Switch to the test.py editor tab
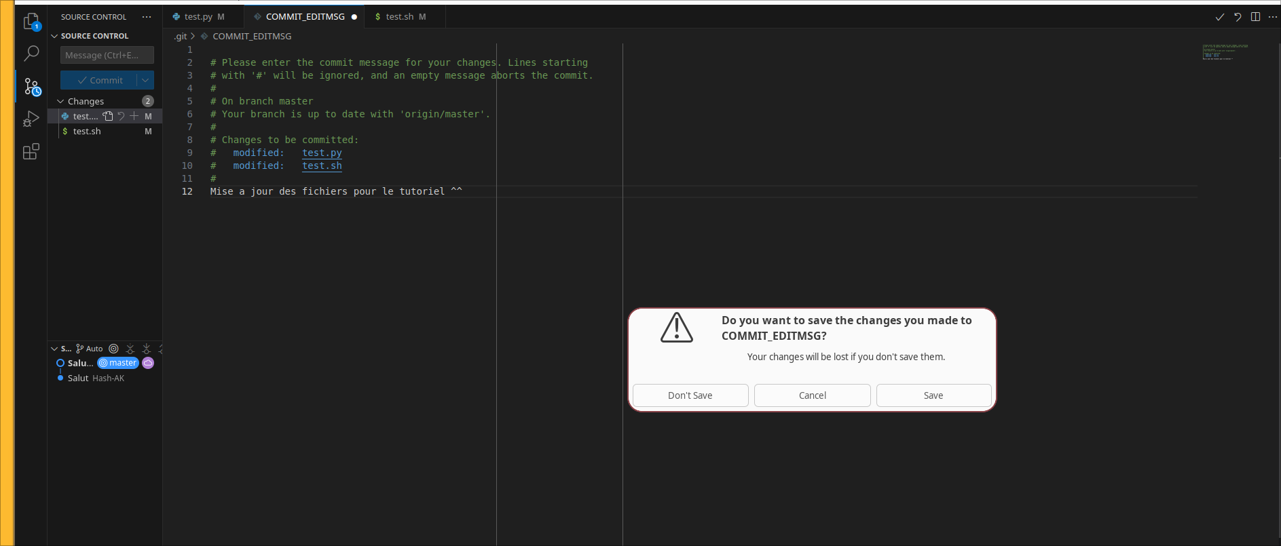Image resolution: width=1281 pixels, height=546 pixels. (x=198, y=17)
